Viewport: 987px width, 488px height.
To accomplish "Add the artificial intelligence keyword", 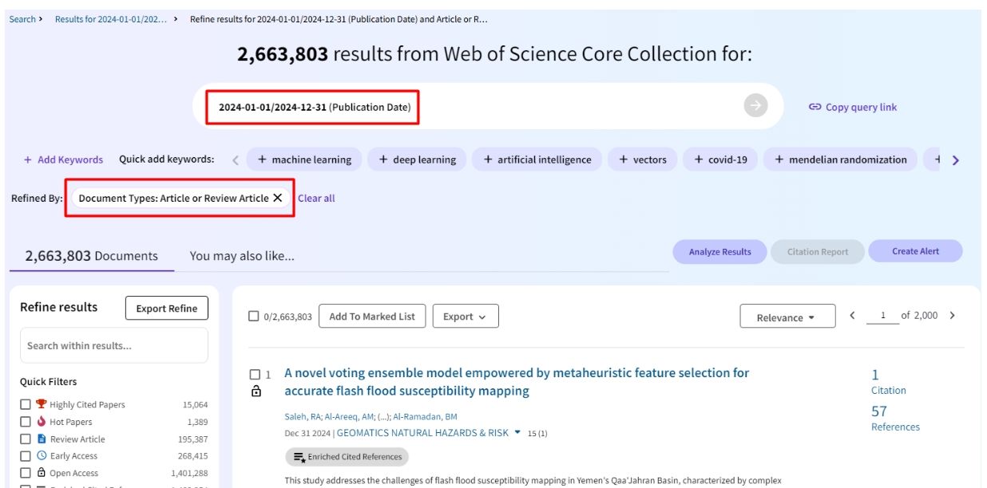I will coord(537,159).
